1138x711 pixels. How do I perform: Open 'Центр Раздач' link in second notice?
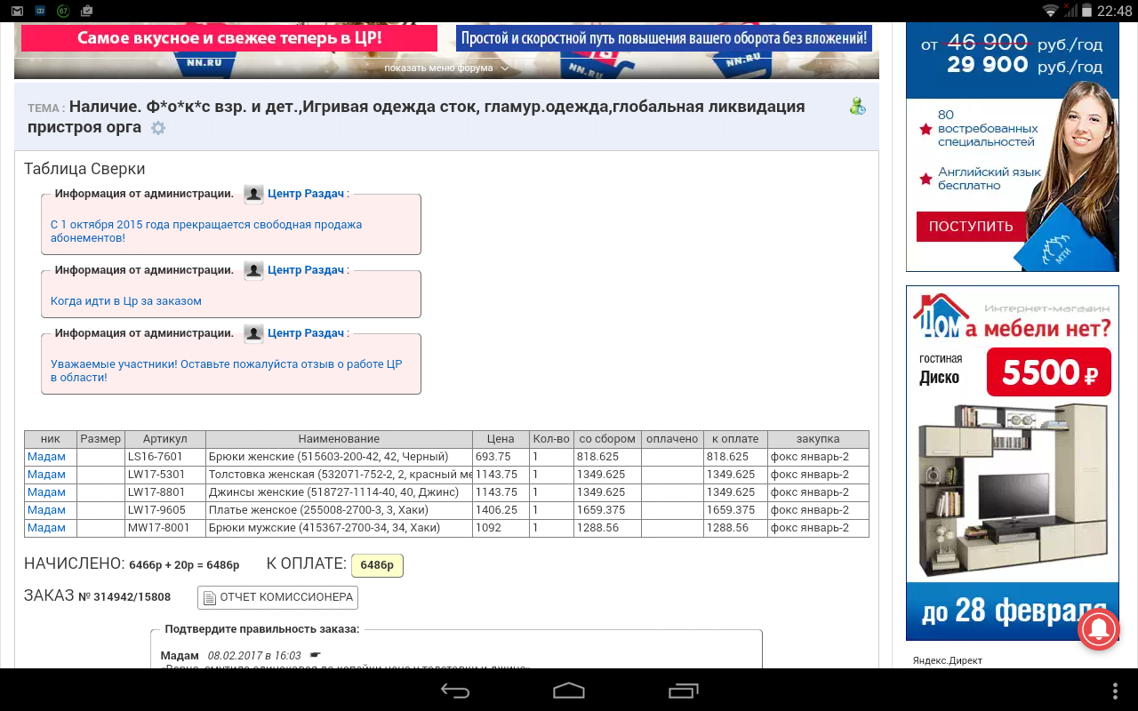(306, 270)
